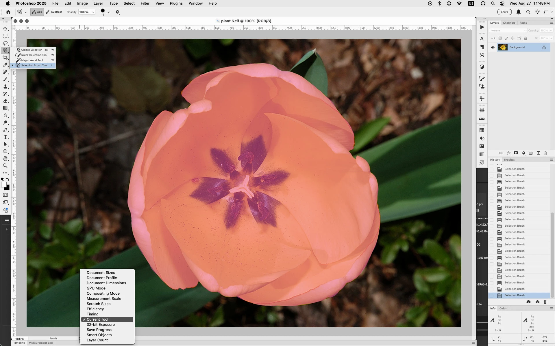Choose Document Dimensions from status menu
The height and width of the screenshot is (346, 555).
(106, 283)
